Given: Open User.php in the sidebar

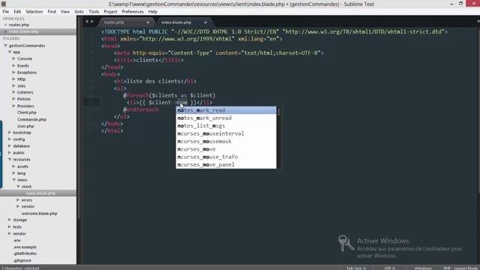Looking at the screenshot, I should click(25, 126).
